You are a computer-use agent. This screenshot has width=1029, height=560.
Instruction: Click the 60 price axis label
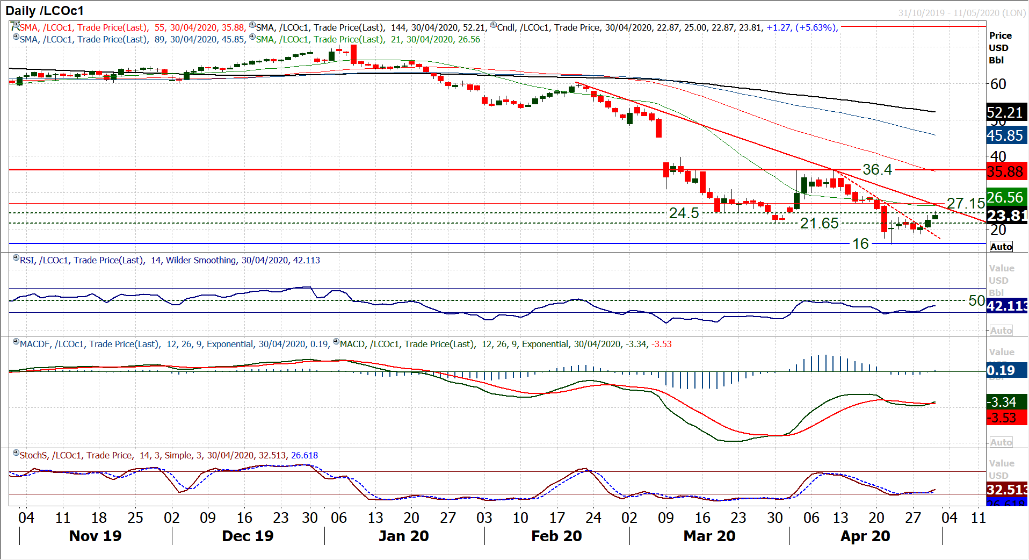(x=998, y=84)
